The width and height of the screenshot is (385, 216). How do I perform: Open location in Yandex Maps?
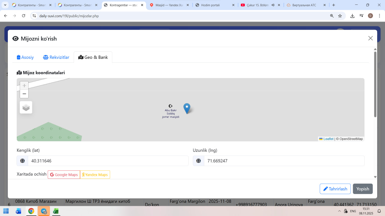(x=95, y=175)
